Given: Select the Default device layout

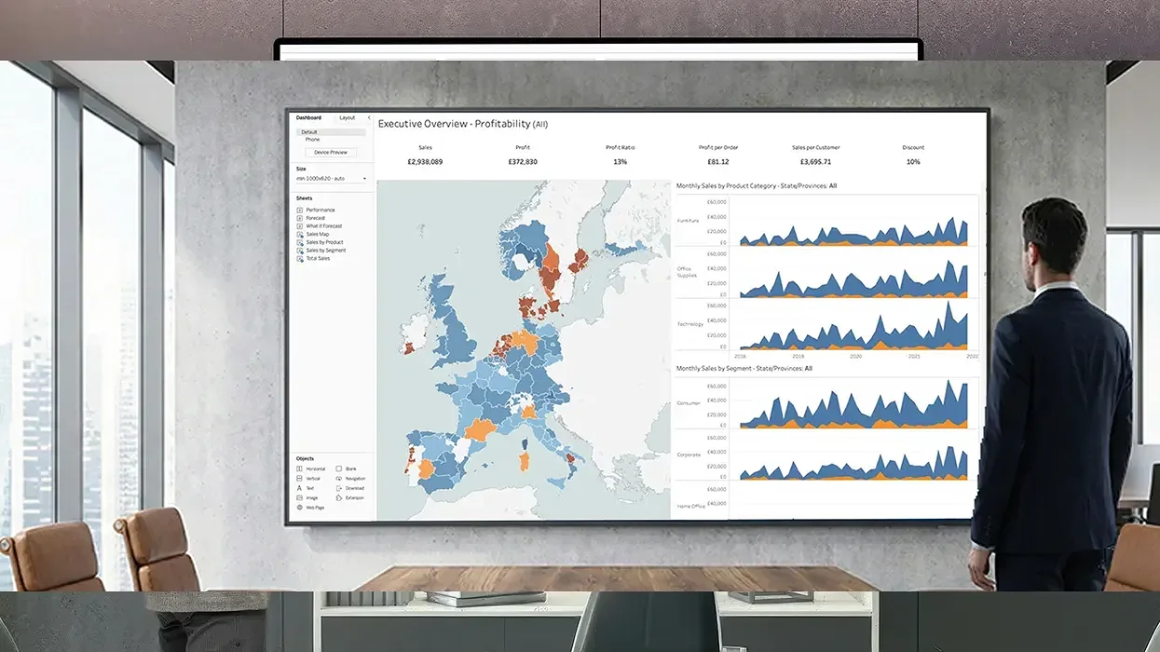Looking at the screenshot, I should 309,132.
